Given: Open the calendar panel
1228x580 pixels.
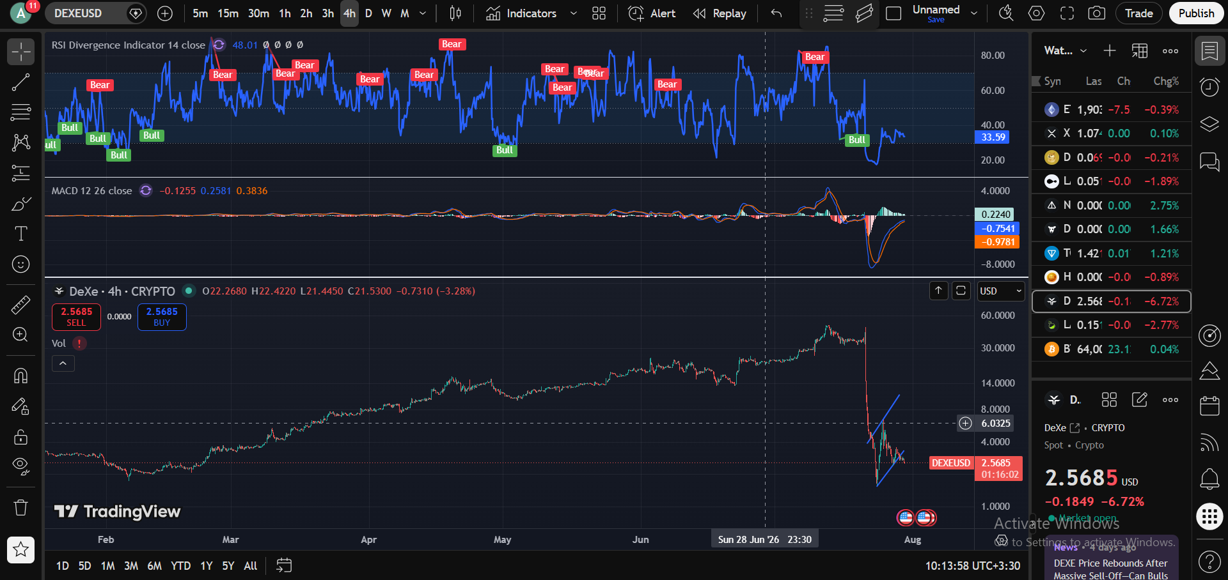Looking at the screenshot, I should tap(1209, 406).
